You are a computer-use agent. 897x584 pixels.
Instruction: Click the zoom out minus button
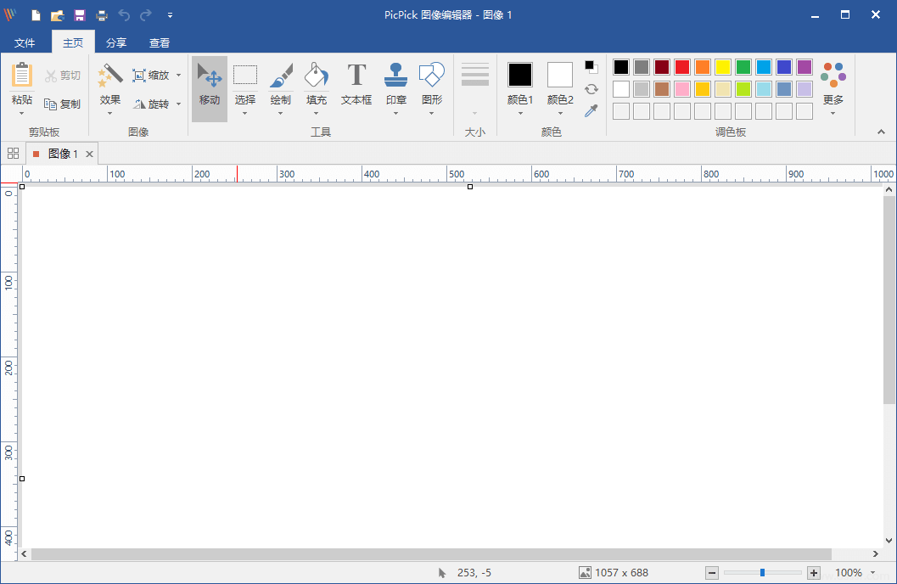pos(712,573)
